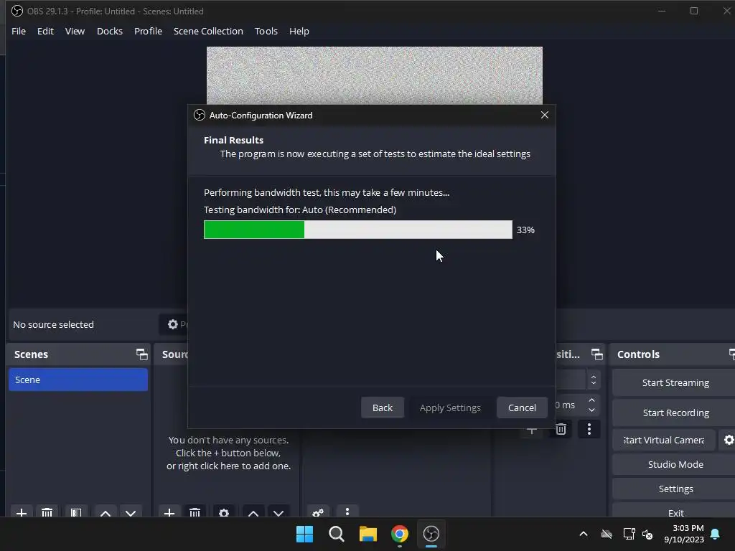Open Google Chrome from taskbar

pos(399,534)
